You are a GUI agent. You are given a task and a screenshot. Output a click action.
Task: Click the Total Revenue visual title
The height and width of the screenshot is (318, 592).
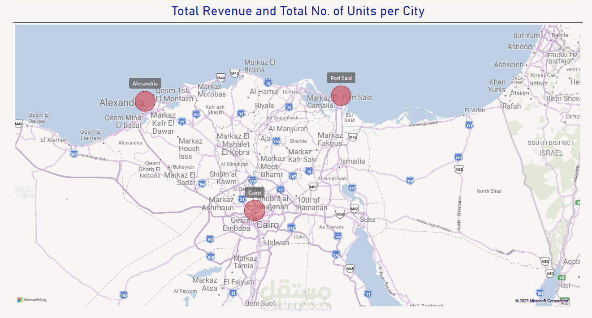(298, 11)
